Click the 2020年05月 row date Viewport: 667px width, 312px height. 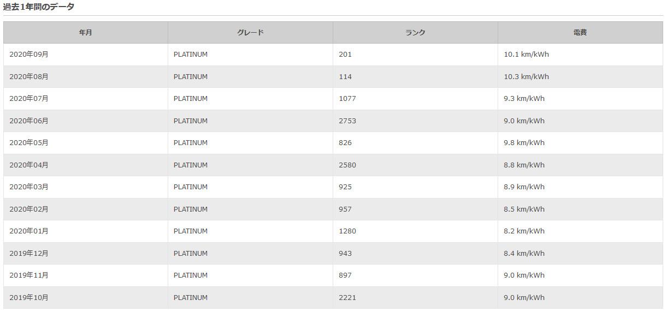29,143
